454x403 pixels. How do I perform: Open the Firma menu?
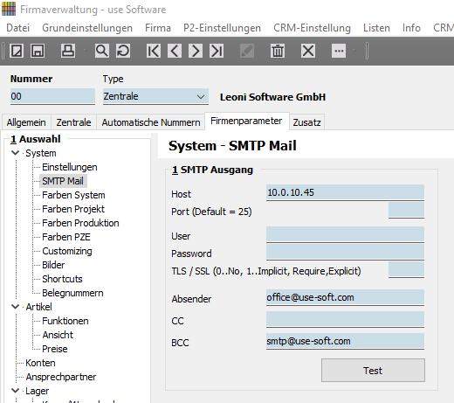coord(158,28)
